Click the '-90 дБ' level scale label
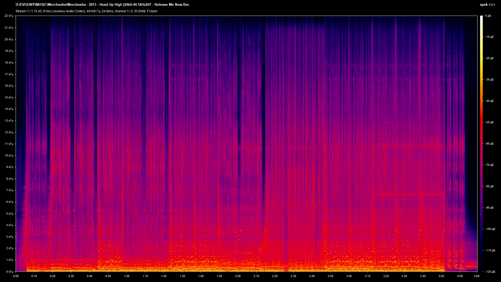The width and height of the screenshot is (501, 282). click(490, 208)
